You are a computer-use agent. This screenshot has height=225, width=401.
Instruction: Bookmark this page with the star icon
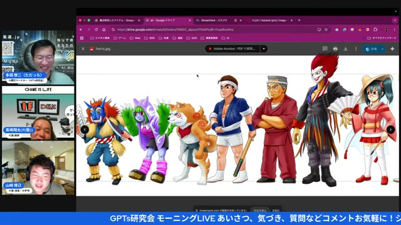[326, 29]
